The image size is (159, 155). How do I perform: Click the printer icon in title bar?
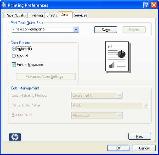[x=4, y=5]
